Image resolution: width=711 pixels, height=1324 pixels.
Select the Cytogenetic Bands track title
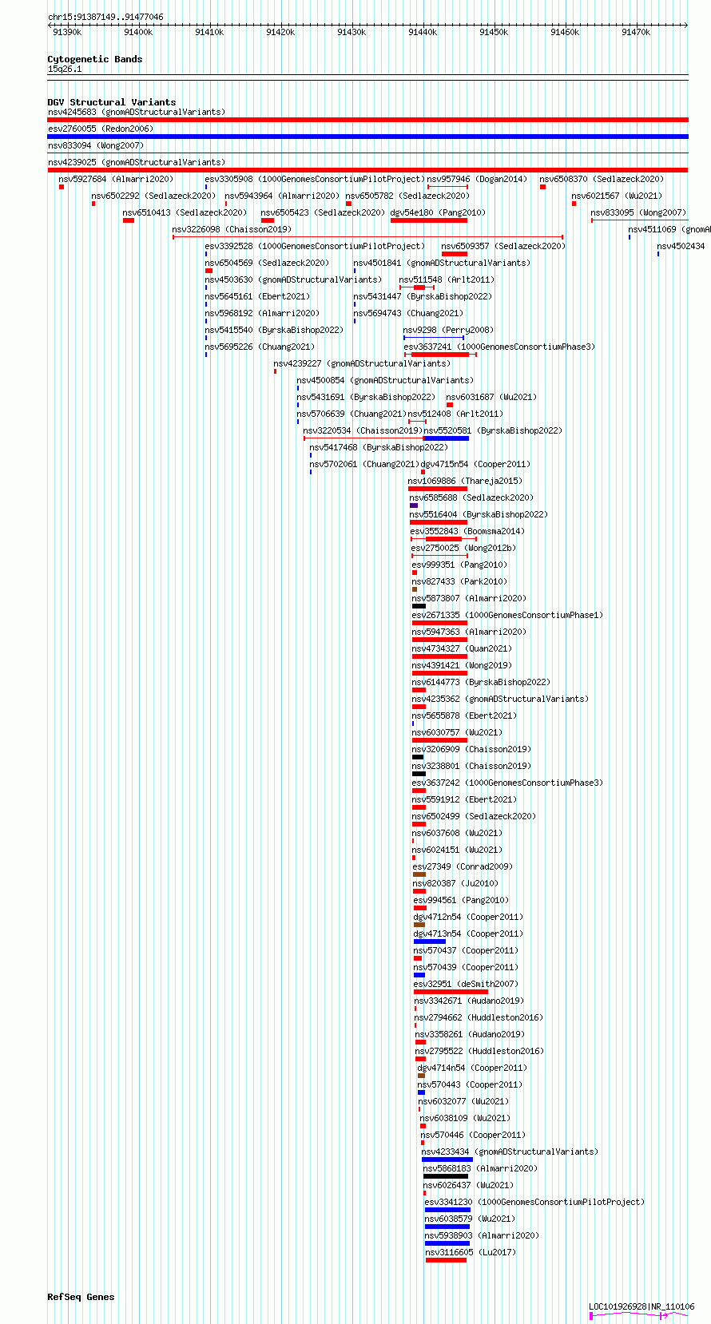coord(95,59)
